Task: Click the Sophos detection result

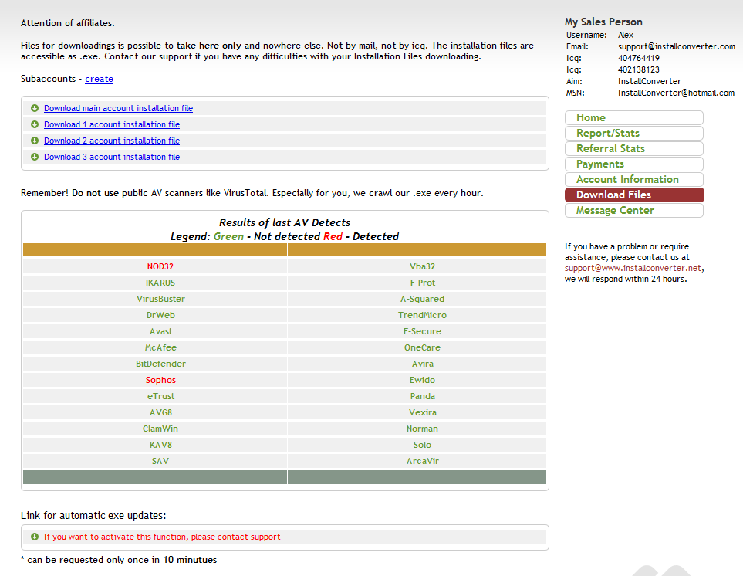Action: [160, 380]
